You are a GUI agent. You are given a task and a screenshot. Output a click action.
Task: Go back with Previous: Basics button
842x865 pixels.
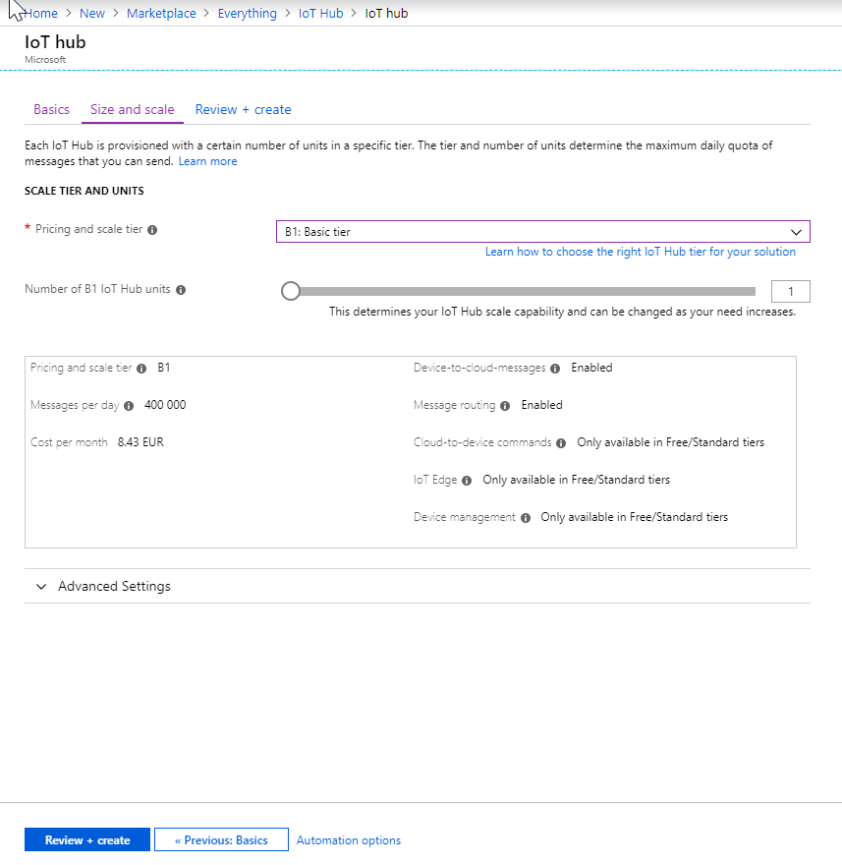tap(221, 840)
